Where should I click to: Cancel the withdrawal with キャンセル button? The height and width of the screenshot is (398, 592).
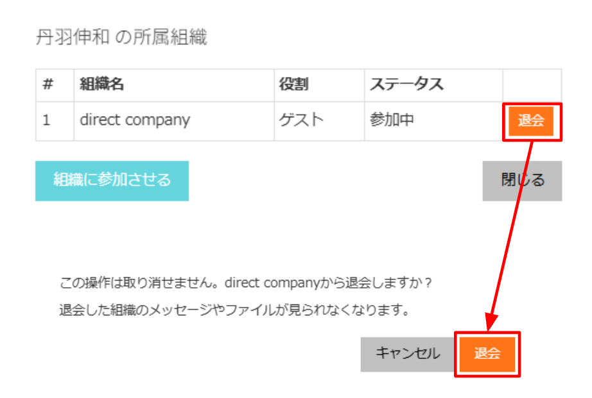(x=408, y=354)
